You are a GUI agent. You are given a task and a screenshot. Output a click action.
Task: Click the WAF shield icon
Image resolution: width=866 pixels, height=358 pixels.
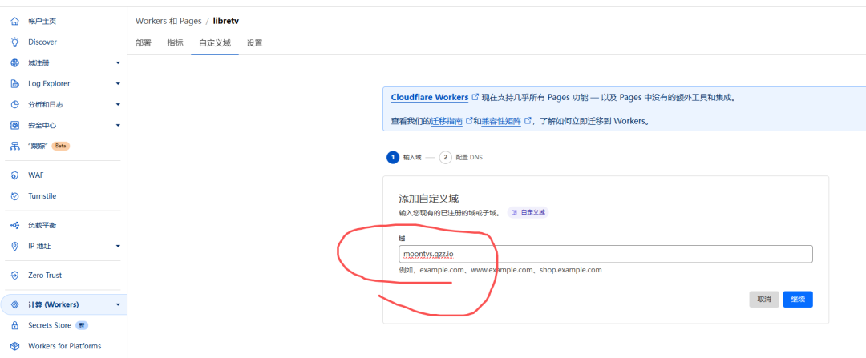point(14,175)
